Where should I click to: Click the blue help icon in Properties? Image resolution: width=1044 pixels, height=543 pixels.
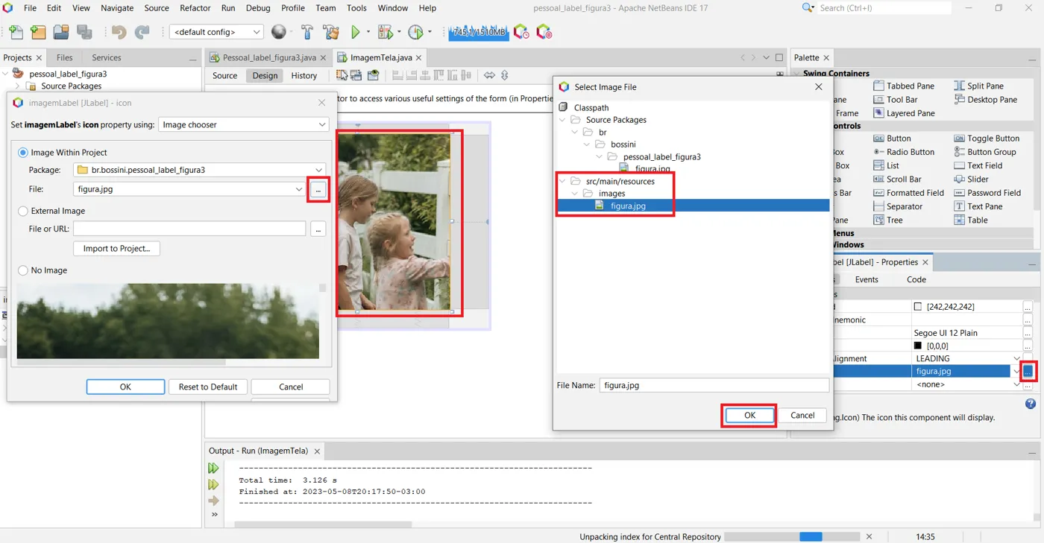click(x=1031, y=404)
